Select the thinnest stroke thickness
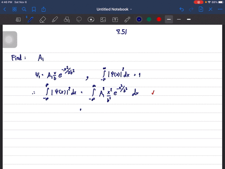This screenshot has height=169, width=225. (179, 19)
